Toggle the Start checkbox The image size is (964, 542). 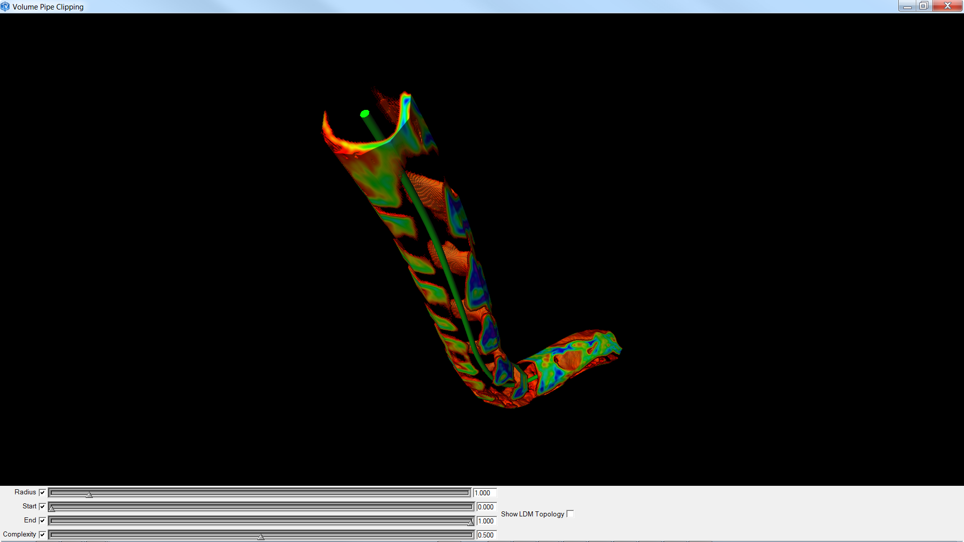pos(42,506)
